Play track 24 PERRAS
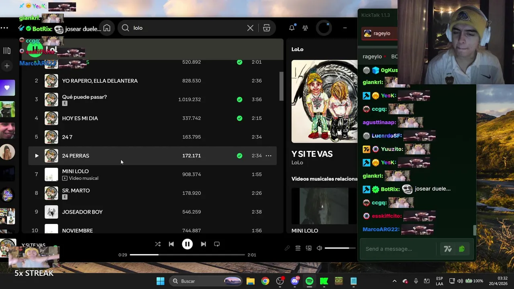Screen dimensions: 514x289 [x=37, y=156]
